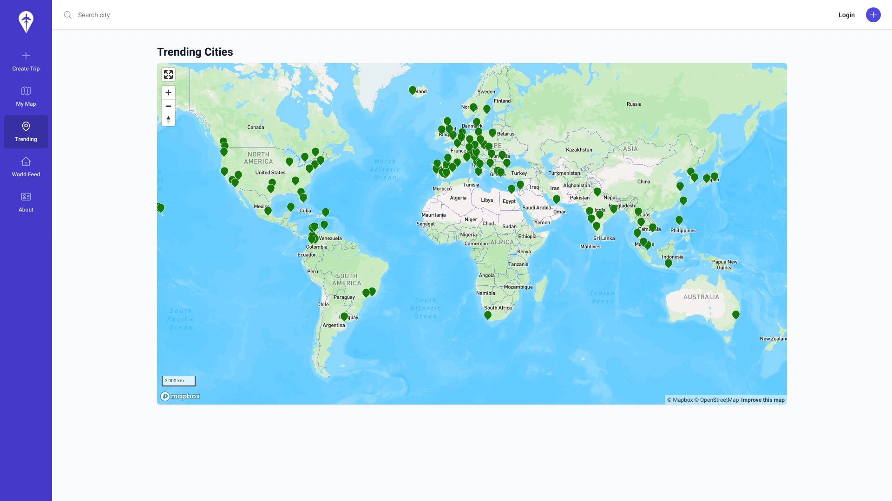Click the search magnifier icon
The height and width of the screenshot is (501, 892).
pyautogui.click(x=68, y=14)
